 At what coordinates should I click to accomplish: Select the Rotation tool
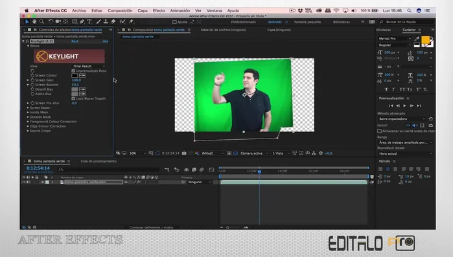pyautogui.click(x=51, y=21)
